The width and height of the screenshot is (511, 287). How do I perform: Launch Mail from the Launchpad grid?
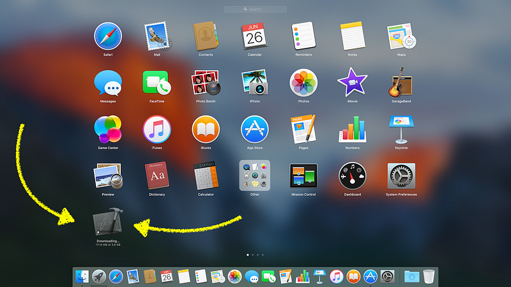pyautogui.click(x=157, y=36)
